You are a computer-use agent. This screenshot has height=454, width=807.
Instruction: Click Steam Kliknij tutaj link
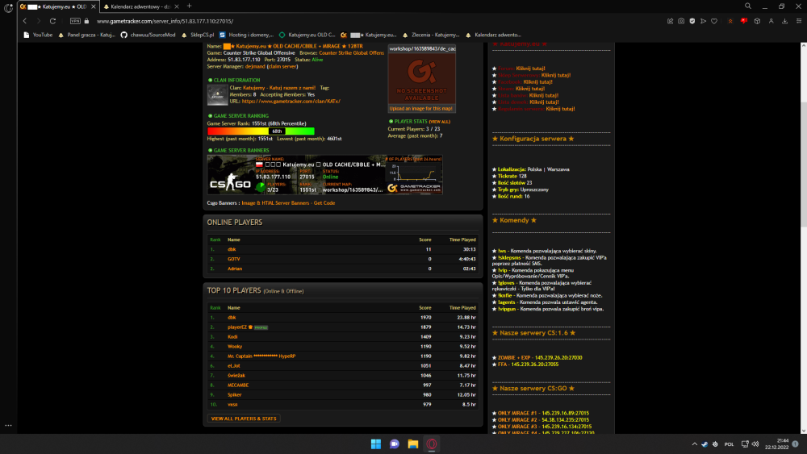530,89
